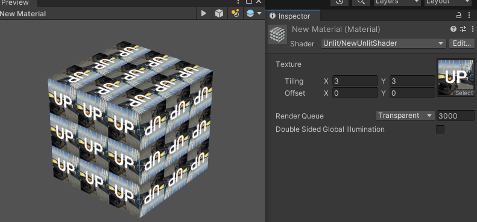Open material help reference icon
Image resolution: width=477 pixels, height=222 pixels.
453,29
